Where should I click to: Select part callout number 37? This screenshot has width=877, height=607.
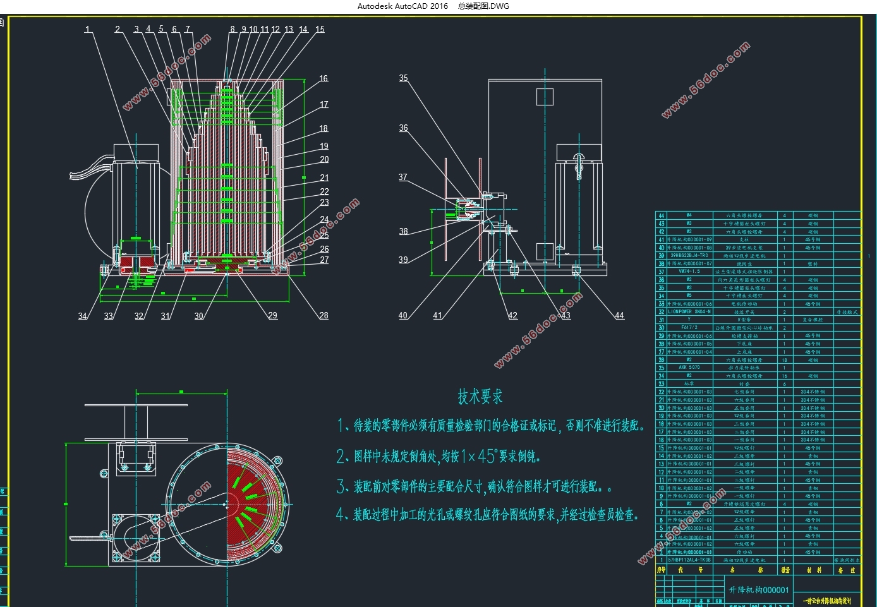pos(403,177)
